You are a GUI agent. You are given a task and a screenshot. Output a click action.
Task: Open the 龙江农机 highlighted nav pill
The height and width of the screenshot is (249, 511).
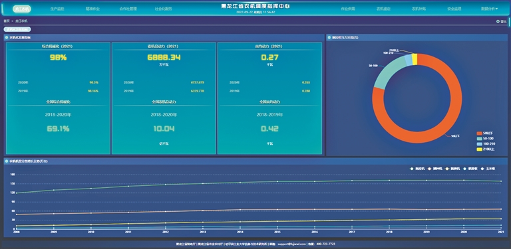(x=22, y=9)
